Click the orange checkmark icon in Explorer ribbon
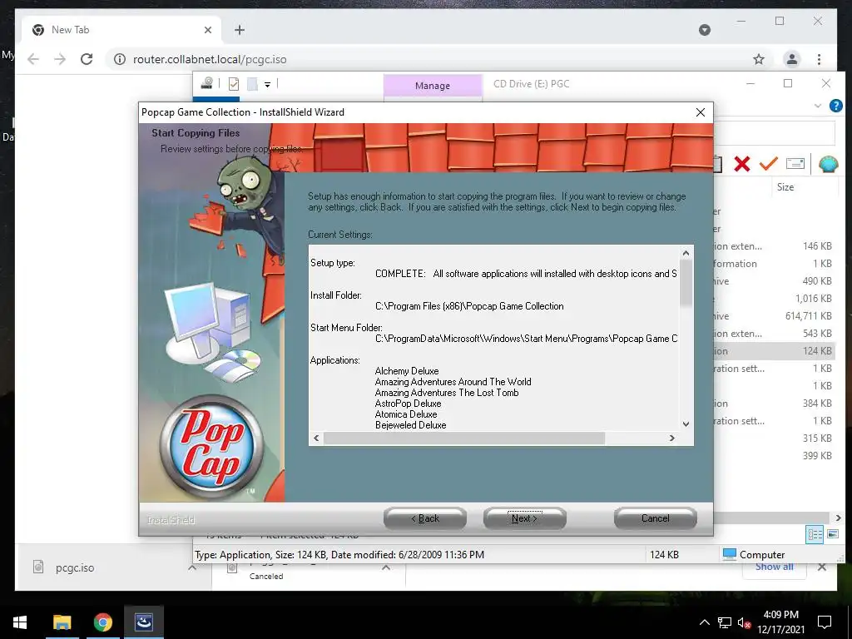 point(768,163)
